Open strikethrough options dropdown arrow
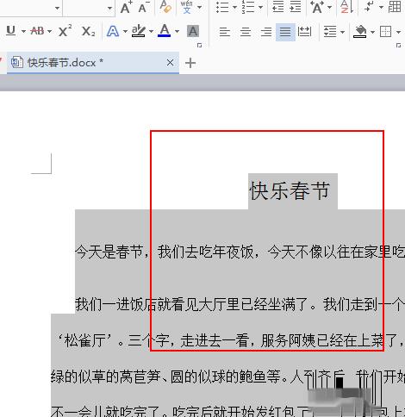 50,31
